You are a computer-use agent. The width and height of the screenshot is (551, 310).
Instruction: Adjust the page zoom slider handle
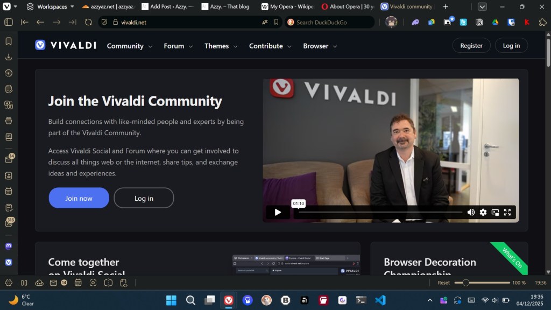465,283
